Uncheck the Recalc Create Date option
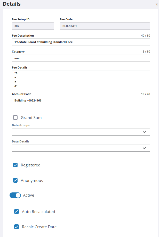Screen dimensions: 159x237 pos(17,227)
